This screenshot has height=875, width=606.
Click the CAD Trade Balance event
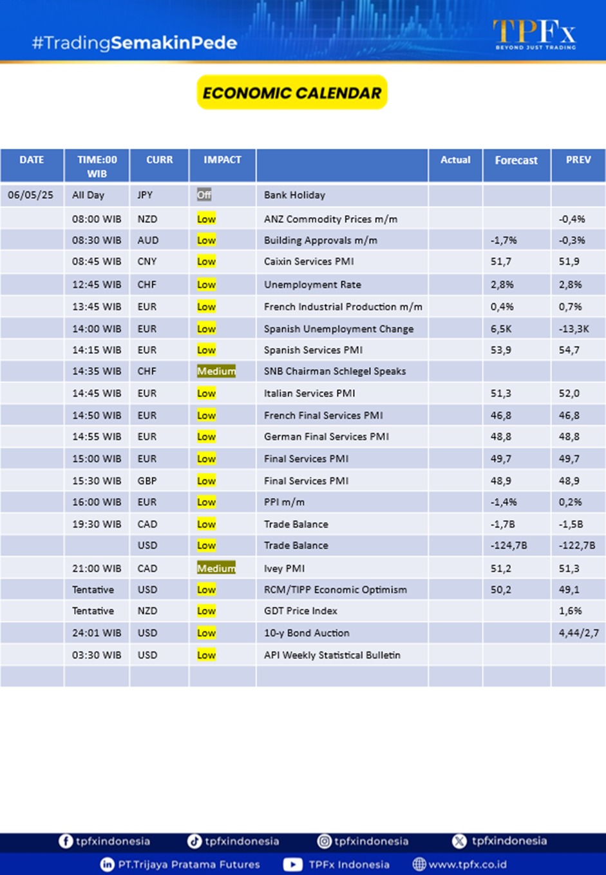click(296, 524)
